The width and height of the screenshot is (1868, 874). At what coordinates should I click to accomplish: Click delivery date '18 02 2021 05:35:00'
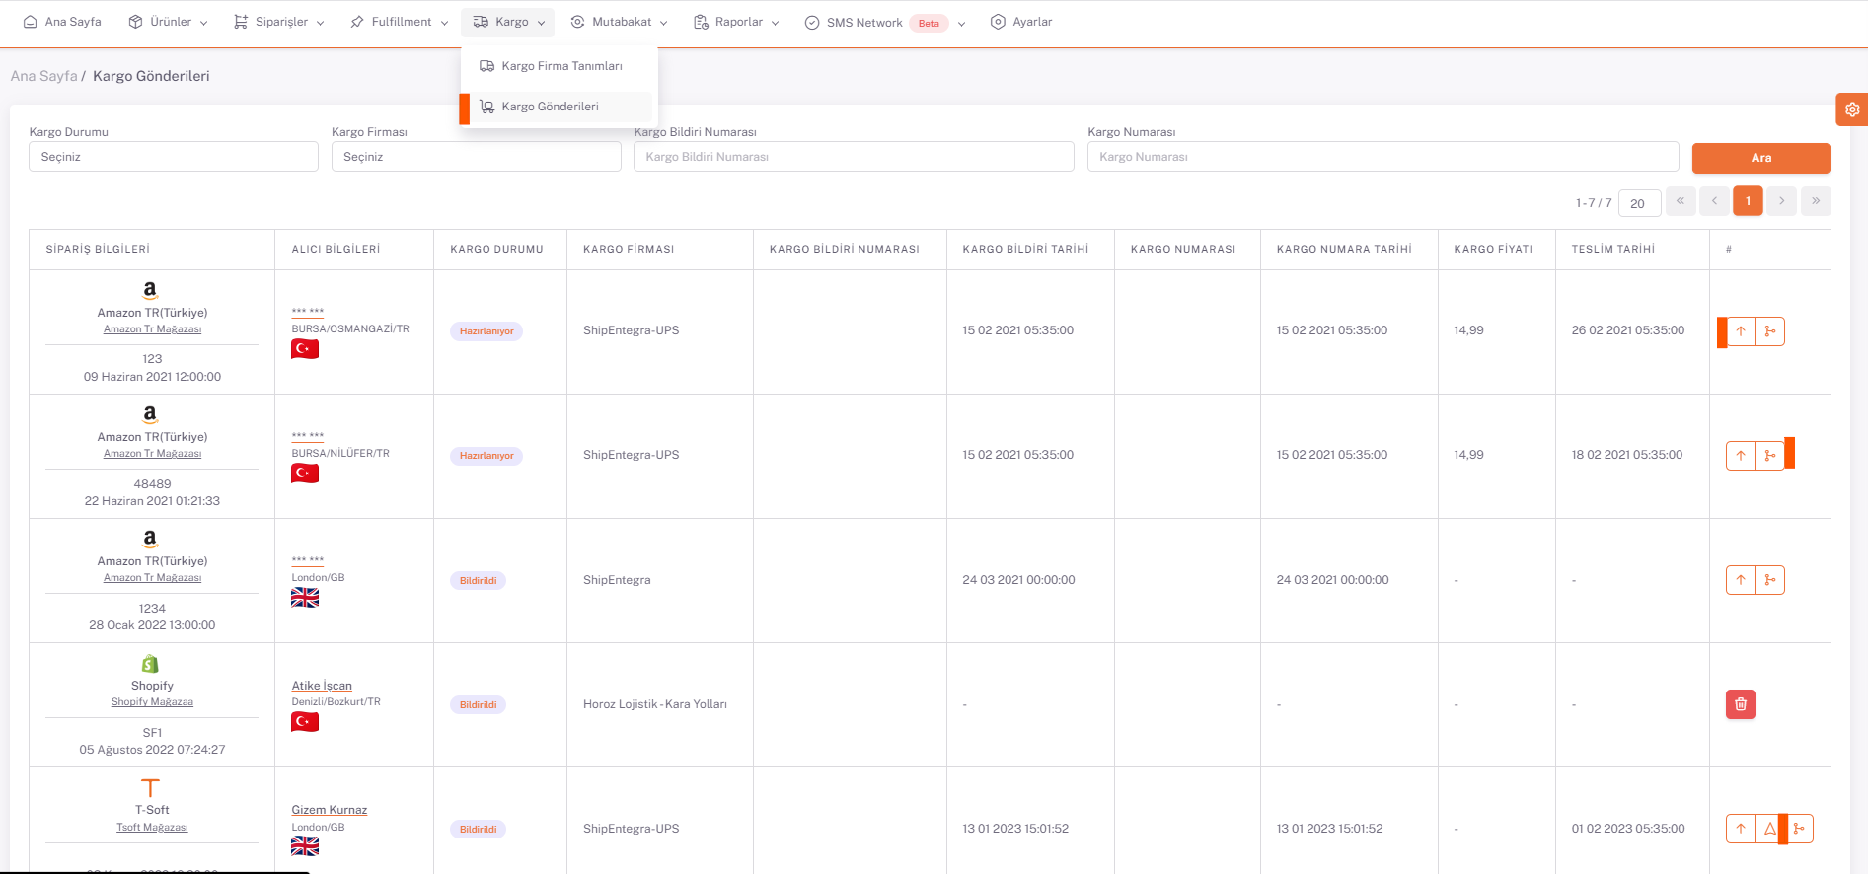tap(1626, 455)
